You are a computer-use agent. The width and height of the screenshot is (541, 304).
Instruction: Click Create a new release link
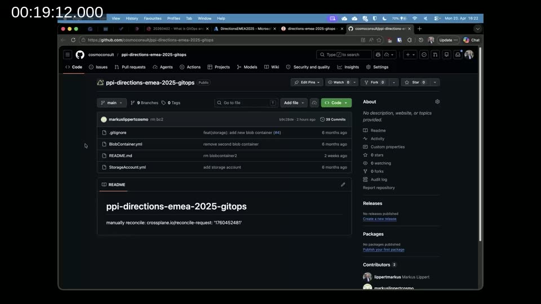(x=379, y=219)
